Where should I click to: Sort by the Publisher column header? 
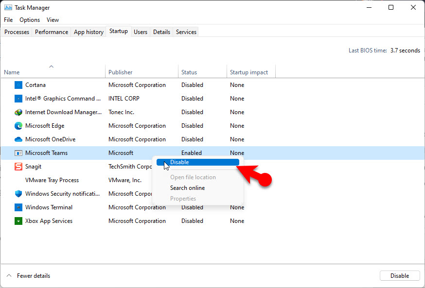142,71
